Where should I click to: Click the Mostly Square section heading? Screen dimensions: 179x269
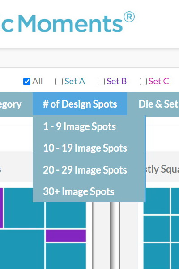tap(161, 169)
